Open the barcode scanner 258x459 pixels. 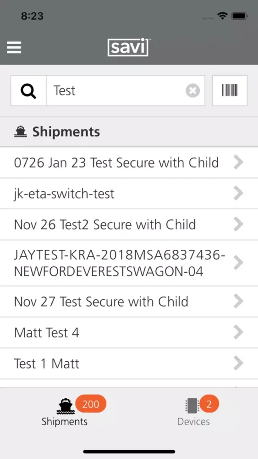coord(230,90)
